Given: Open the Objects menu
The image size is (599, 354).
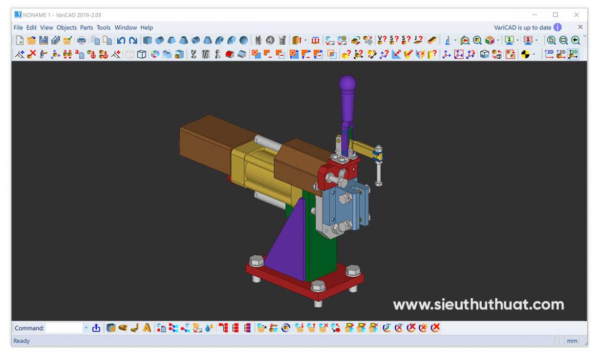Looking at the screenshot, I should 67,28.
